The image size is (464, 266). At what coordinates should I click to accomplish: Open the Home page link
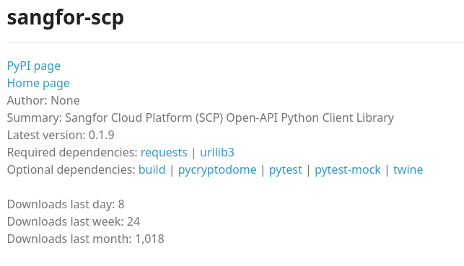click(38, 84)
